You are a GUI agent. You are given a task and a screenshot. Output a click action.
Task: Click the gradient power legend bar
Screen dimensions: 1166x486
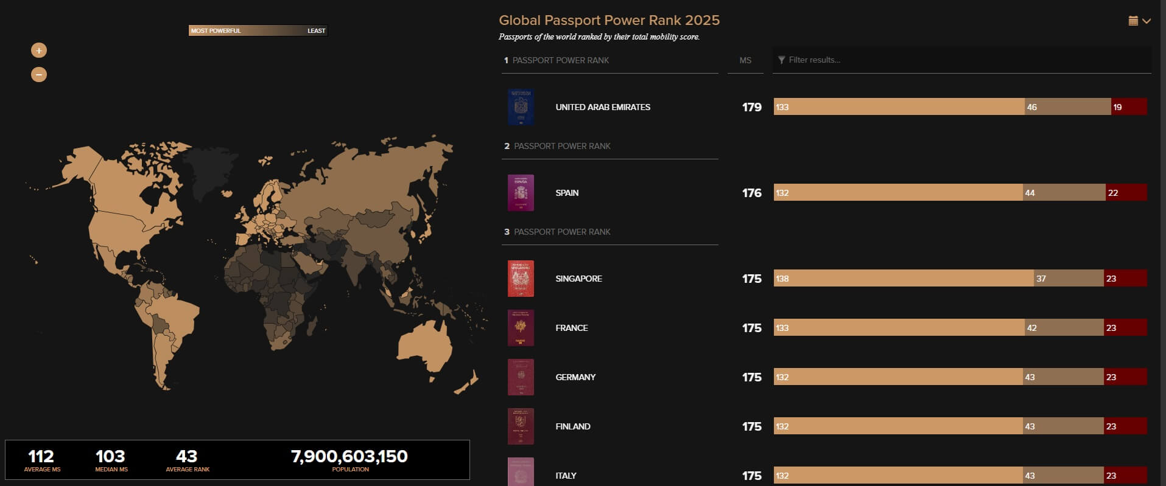pos(258,30)
